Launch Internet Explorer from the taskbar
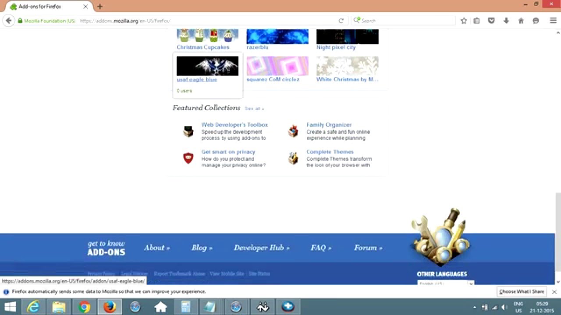The width and height of the screenshot is (561, 315). 34,307
